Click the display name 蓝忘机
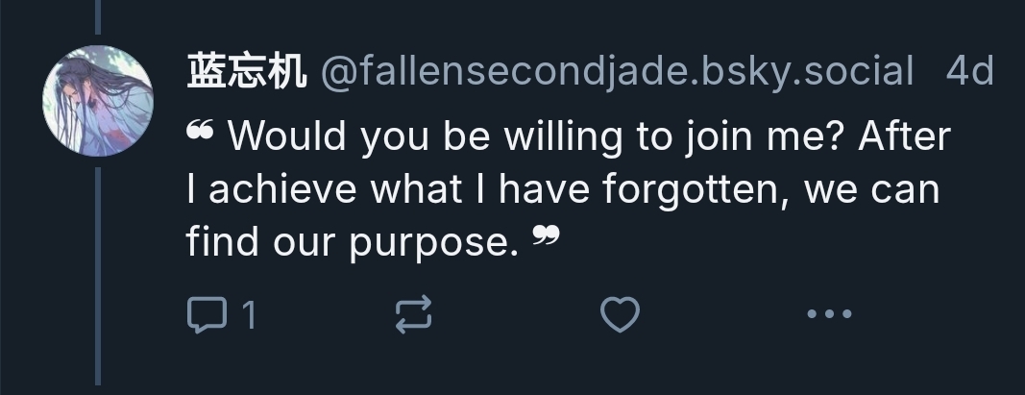 (x=246, y=72)
